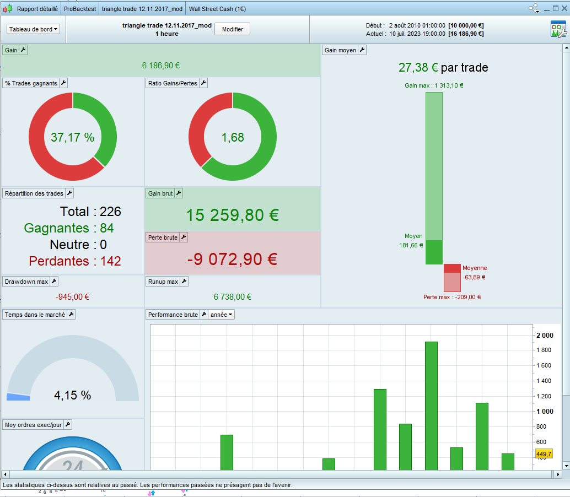Select the Rapport détaillé tab

(37, 9)
